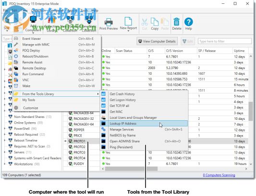Open Customize with the gear icon
Image resolution: width=256 pixels, height=196 pixels.
coord(16,108)
